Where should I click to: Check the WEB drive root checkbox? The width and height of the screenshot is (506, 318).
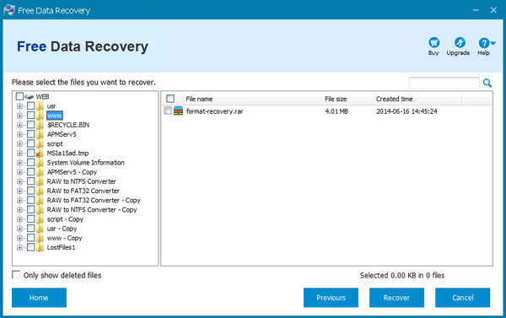19,96
